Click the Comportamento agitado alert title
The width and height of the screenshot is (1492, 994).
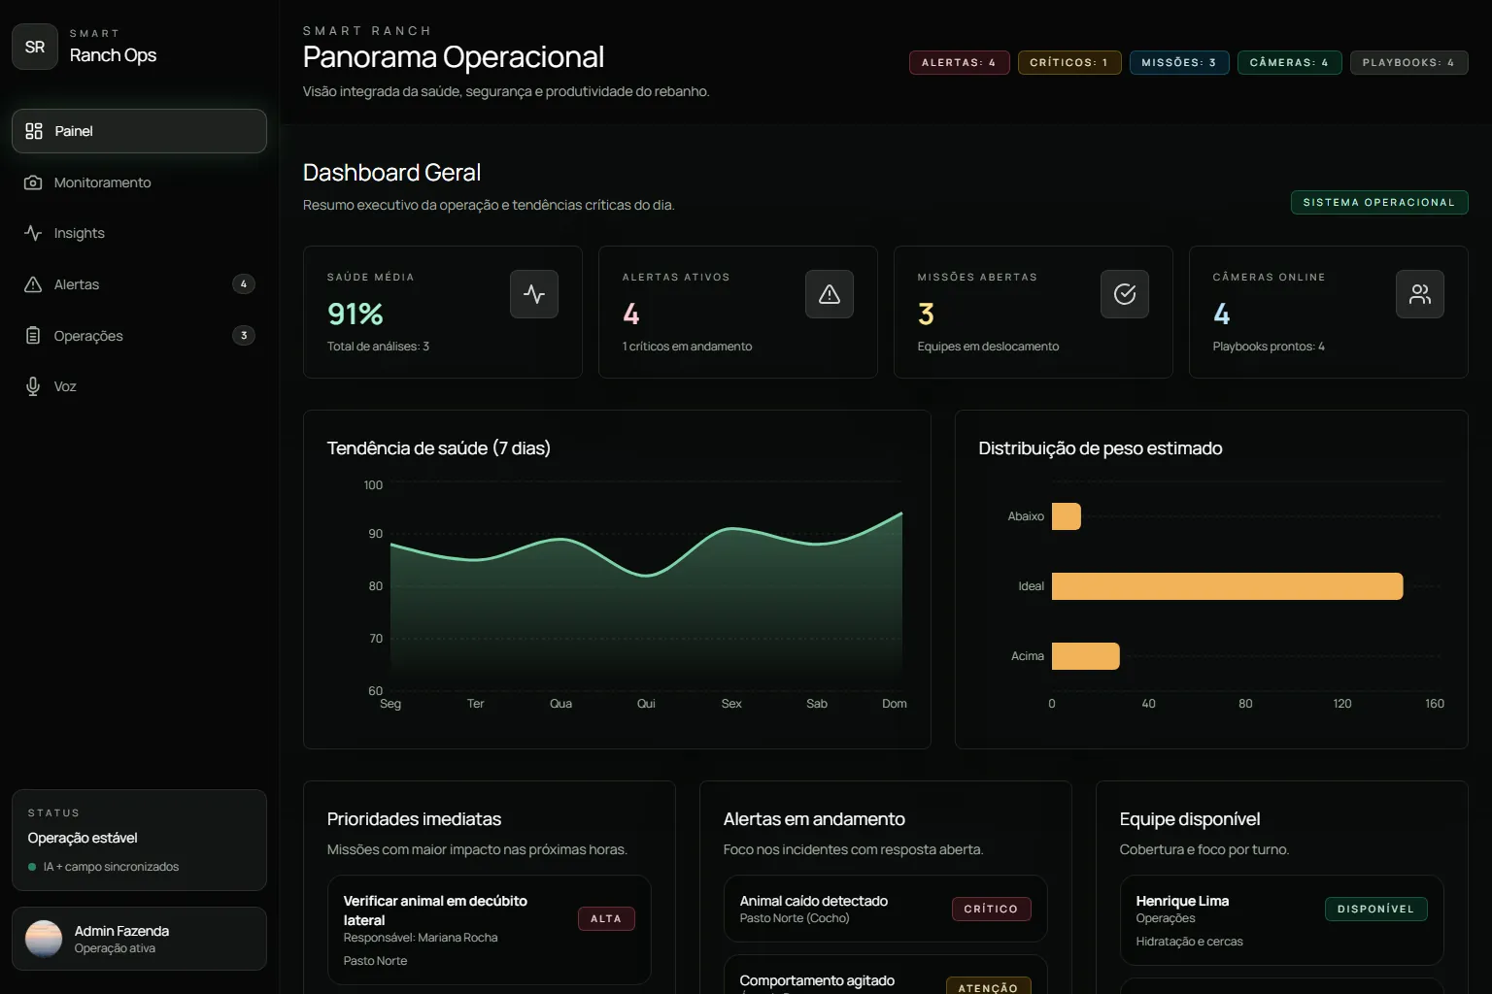[x=817, y=980]
